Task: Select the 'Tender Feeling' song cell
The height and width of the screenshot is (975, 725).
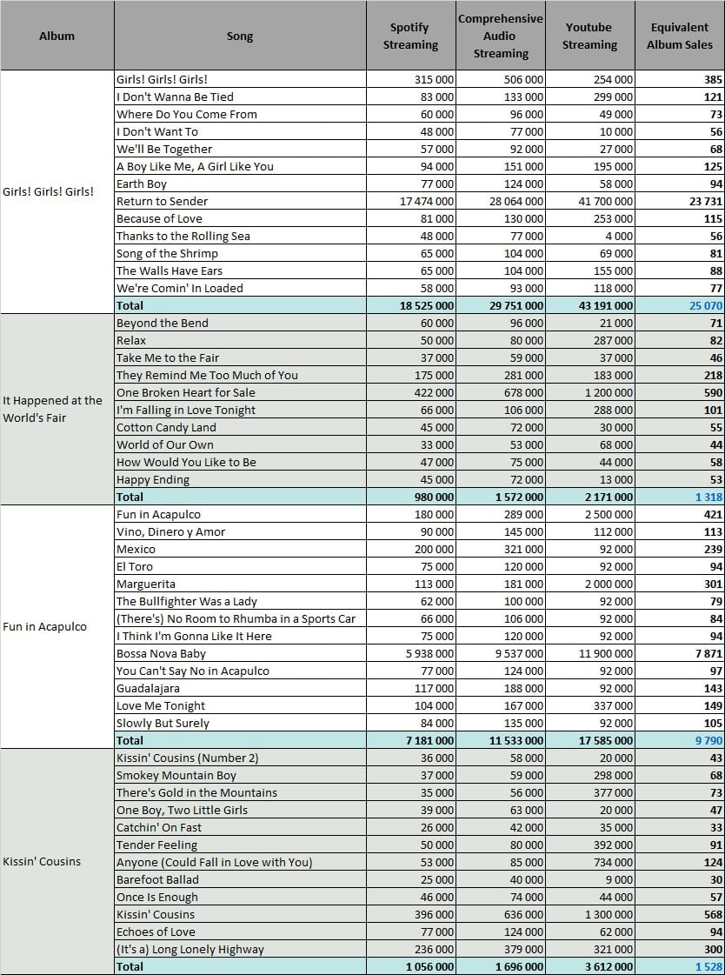Action: pyautogui.click(x=240, y=845)
